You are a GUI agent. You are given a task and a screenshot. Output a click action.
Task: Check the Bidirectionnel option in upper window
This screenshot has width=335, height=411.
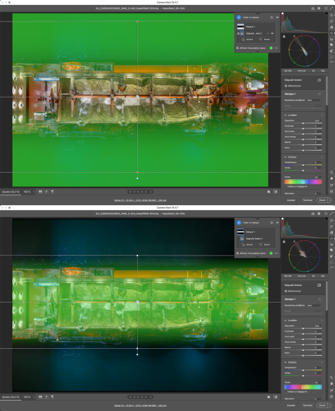click(x=286, y=86)
